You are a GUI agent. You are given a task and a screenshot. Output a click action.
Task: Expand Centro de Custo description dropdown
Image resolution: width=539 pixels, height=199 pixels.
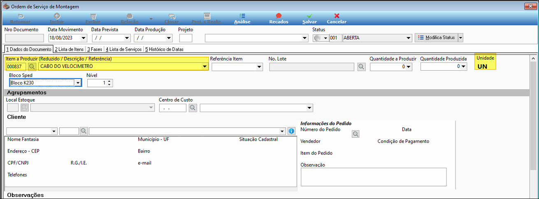coord(310,108)
